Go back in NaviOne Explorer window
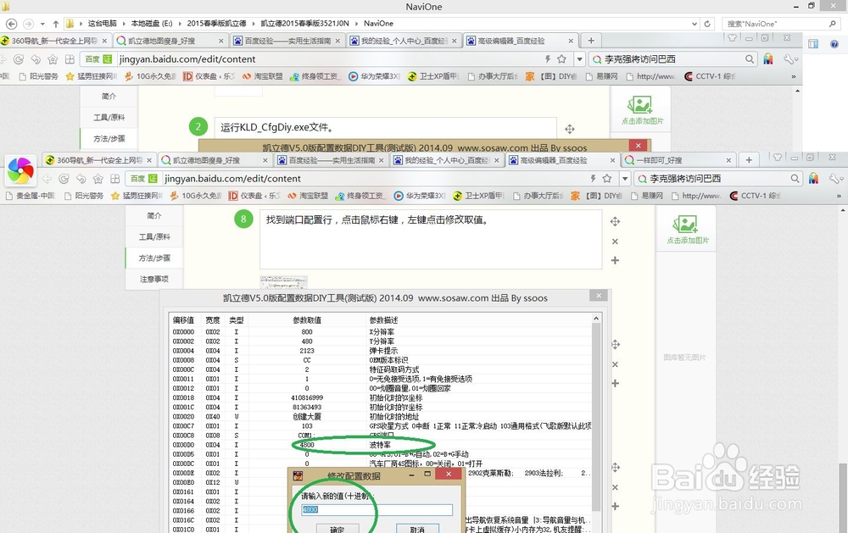 pyautogui.click(x=11, y=24)
